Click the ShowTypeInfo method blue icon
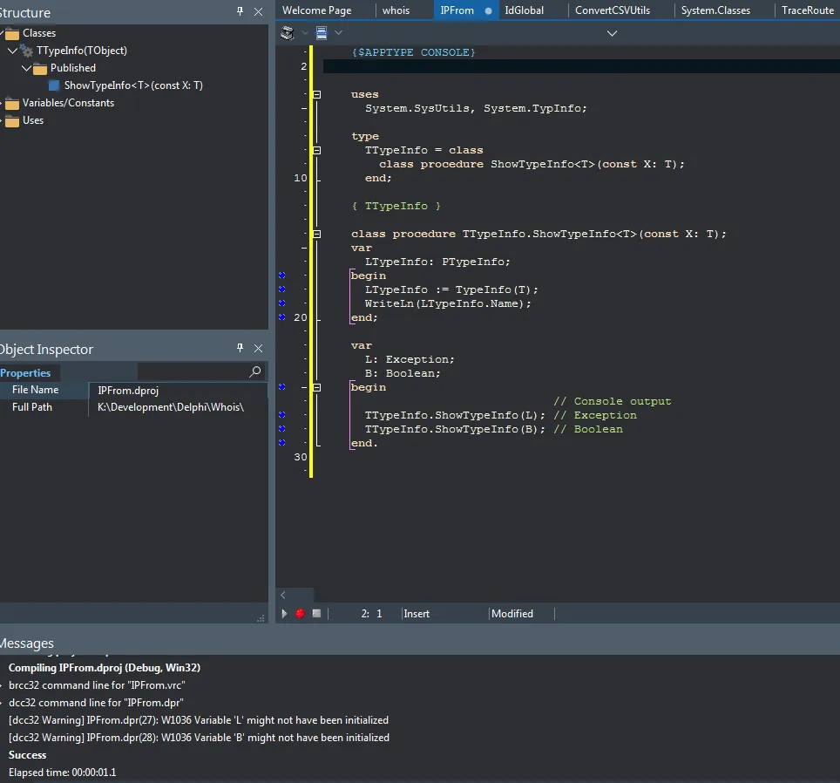 click(x=54, y=85)
